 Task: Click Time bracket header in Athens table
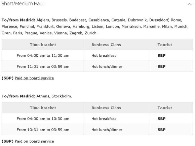click(43, 108)
